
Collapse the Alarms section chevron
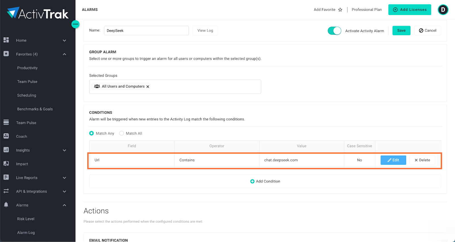[x=65, y=205]
